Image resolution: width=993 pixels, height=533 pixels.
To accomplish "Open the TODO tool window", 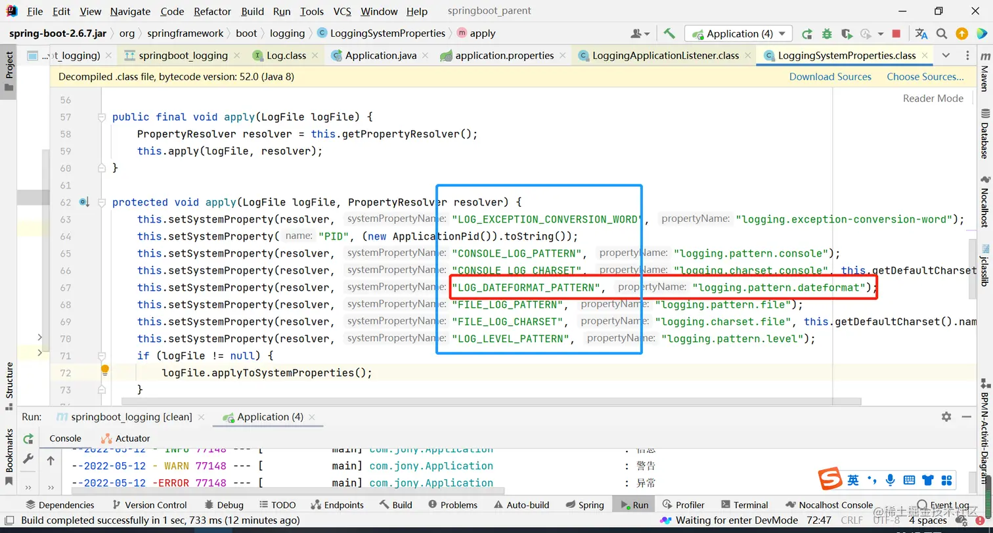I will pos(278,505).
